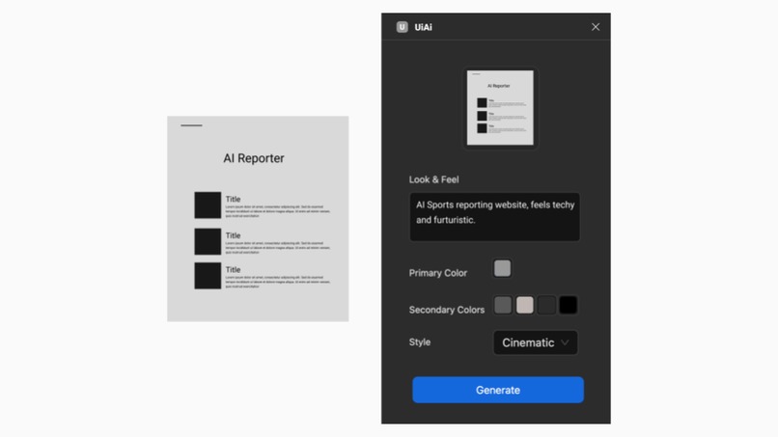Click the Secondary Colors label
The width and height of the screenshot is (778, 437).
447,310
